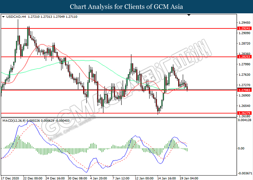Click the 24 Dec 16:00 time label
The width and height of the screenshot is (253, 180).
click(55, 178)
